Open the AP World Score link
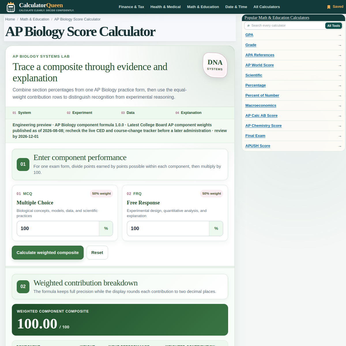Screen dimensions: 346x346 point(259,65)
